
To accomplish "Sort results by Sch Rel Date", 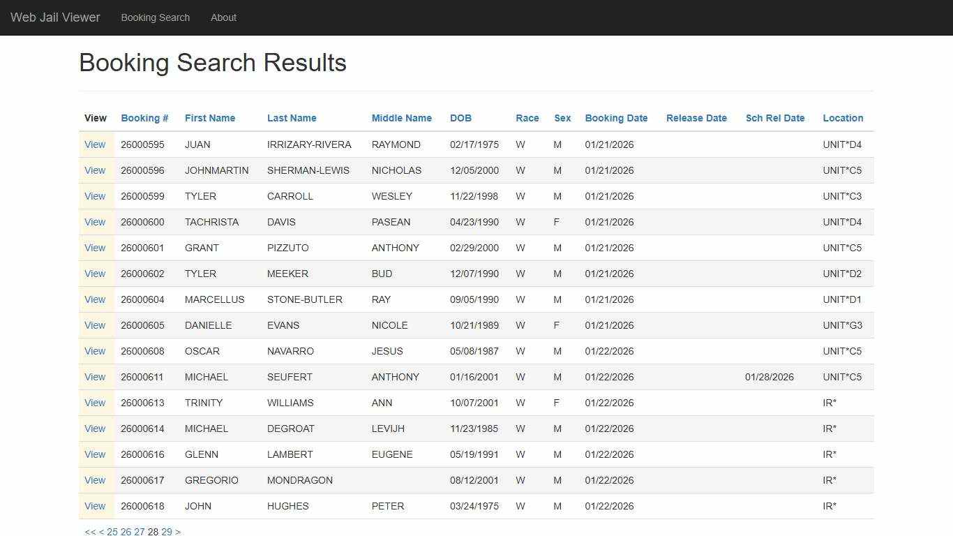I will click(775, 118).
